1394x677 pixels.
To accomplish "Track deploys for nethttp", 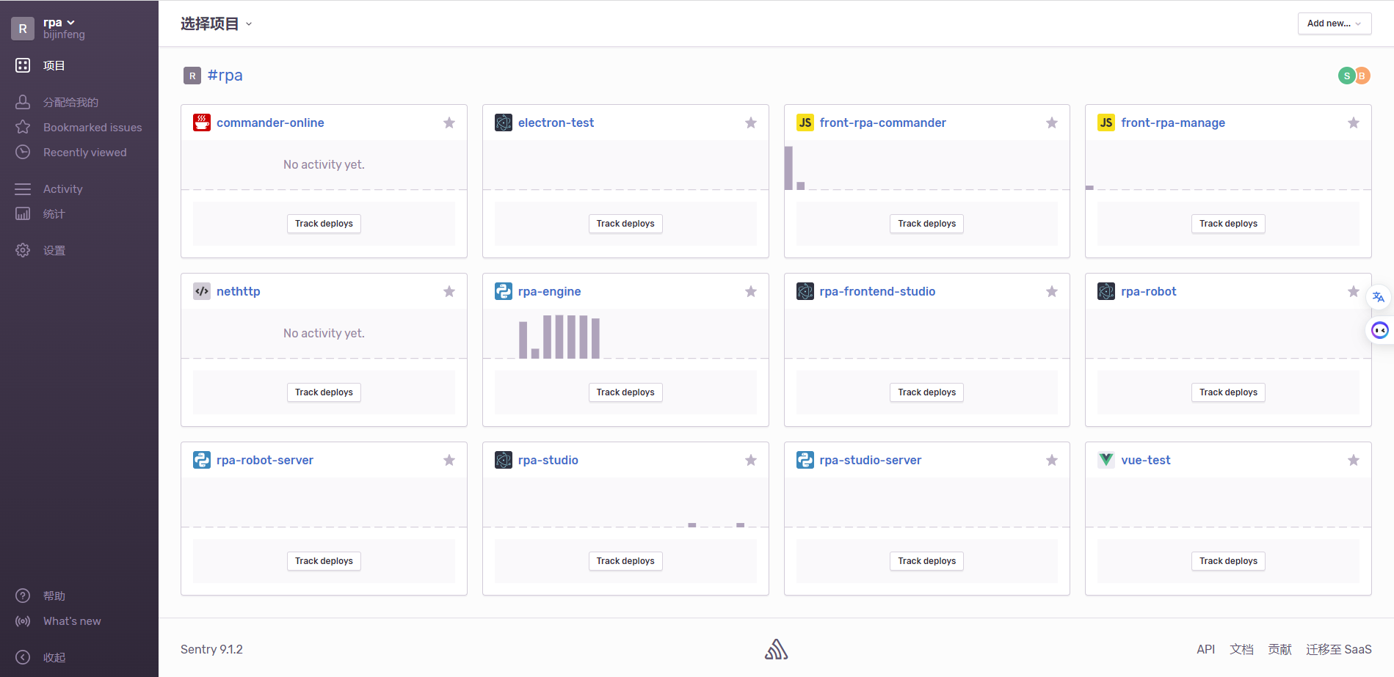I will click(x=324, y=392).
